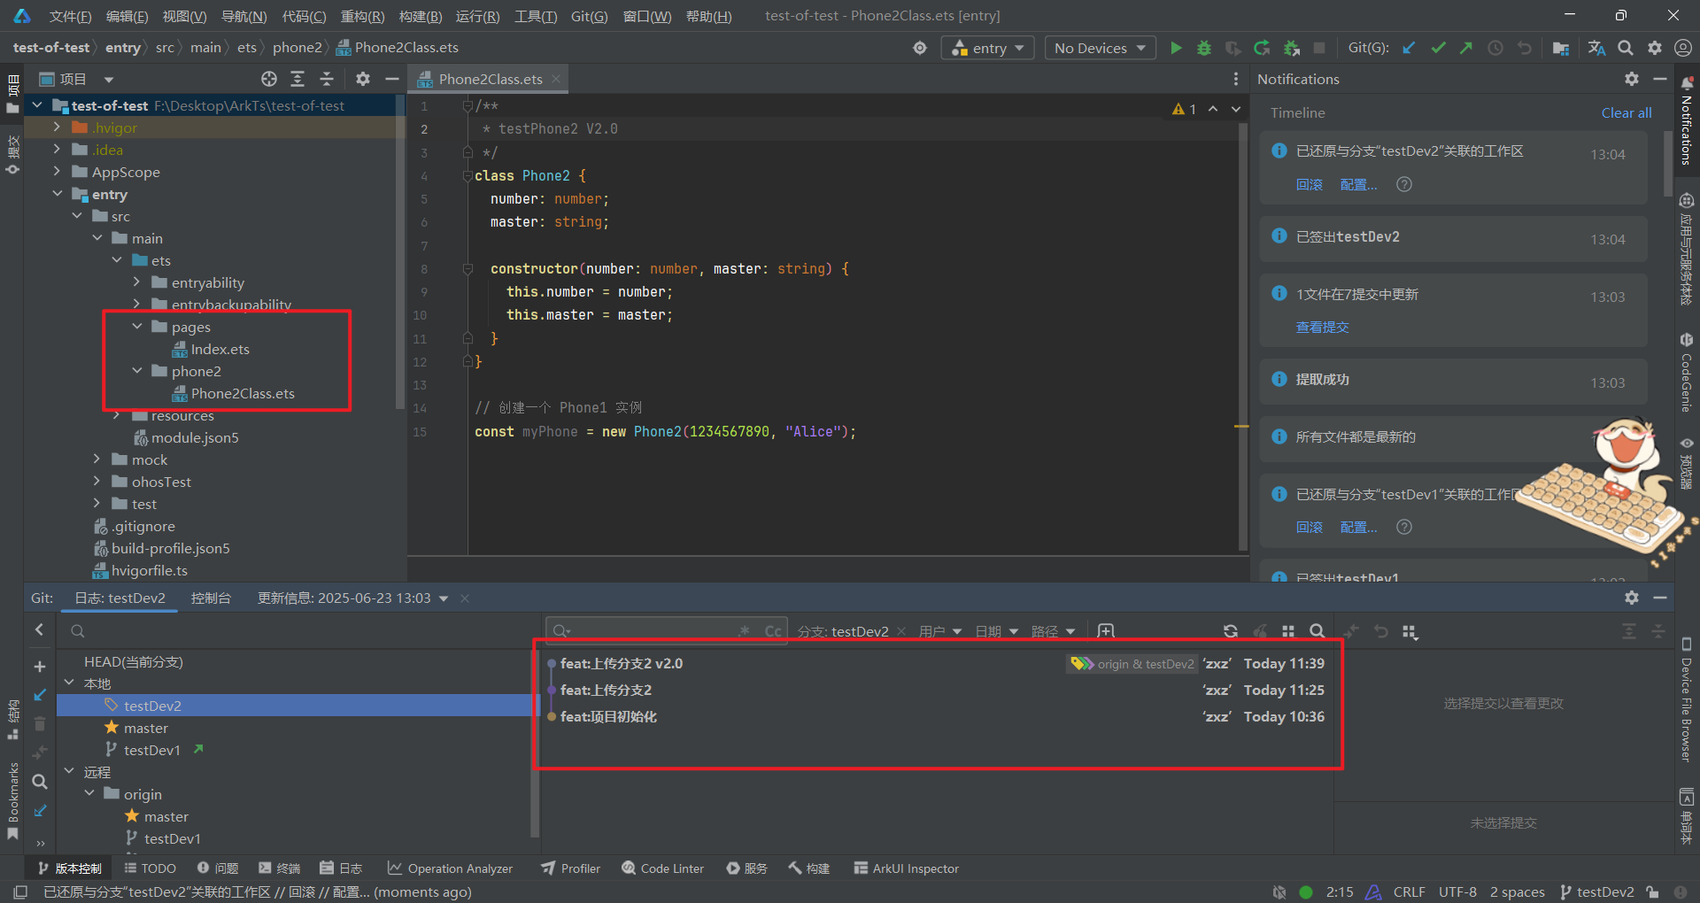Open the Profiler tool window
Screen dimensions: 1700x903
[x=571, y=868]
